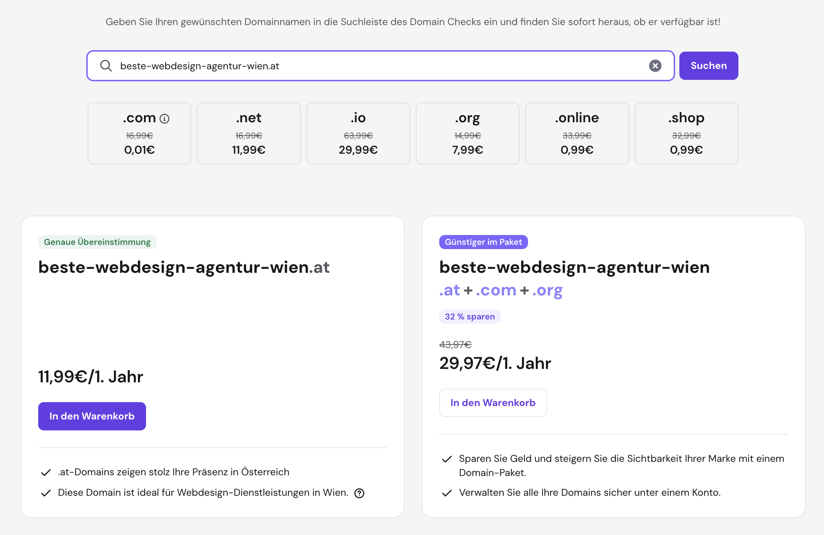This screenshot has width=824, height=535.
Task: Click the checkmark beside ".at-Domains zeigen stolz"
Action: (x=46, y=472)
